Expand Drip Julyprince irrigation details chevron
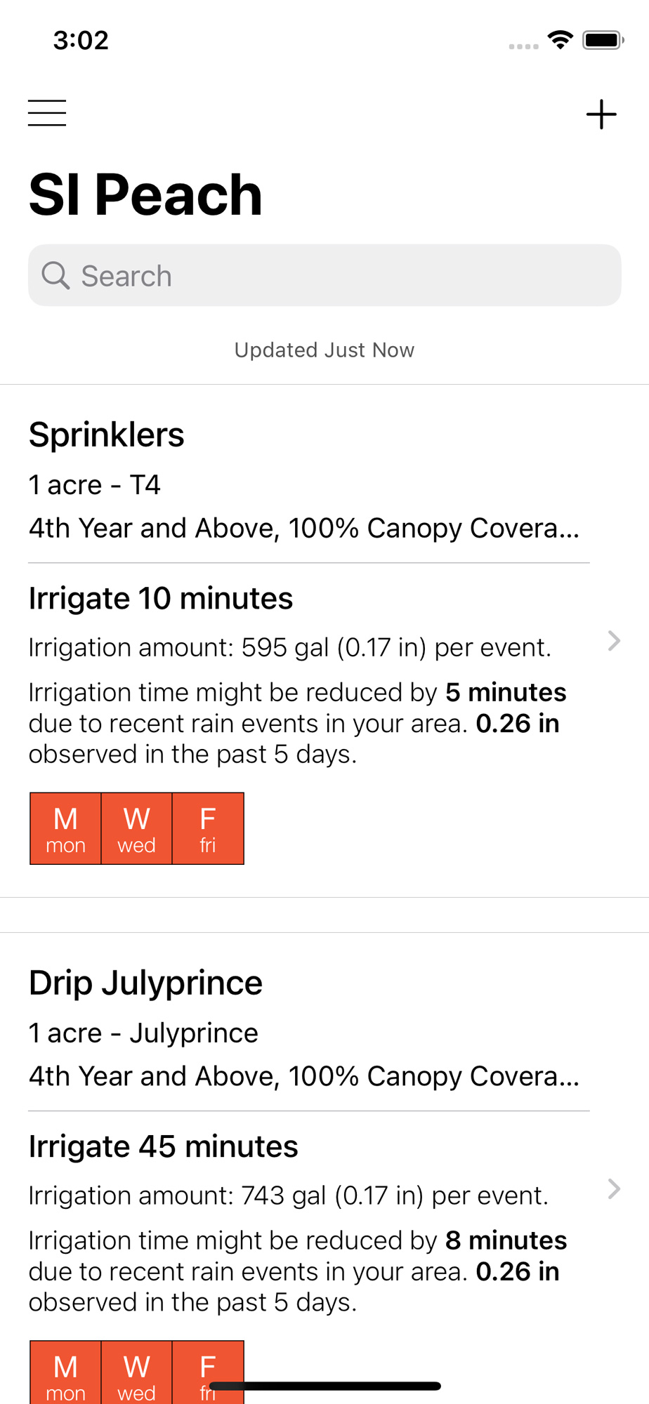The height and width of the screenshot is (1404, 649). 613,1189
